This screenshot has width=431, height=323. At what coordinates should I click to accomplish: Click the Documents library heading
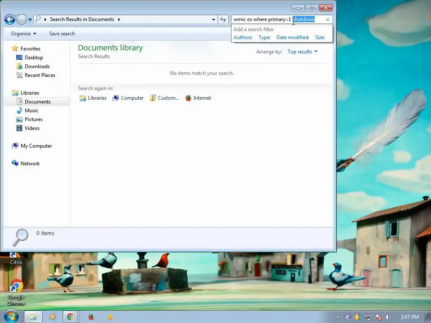[x=110, y=48]
